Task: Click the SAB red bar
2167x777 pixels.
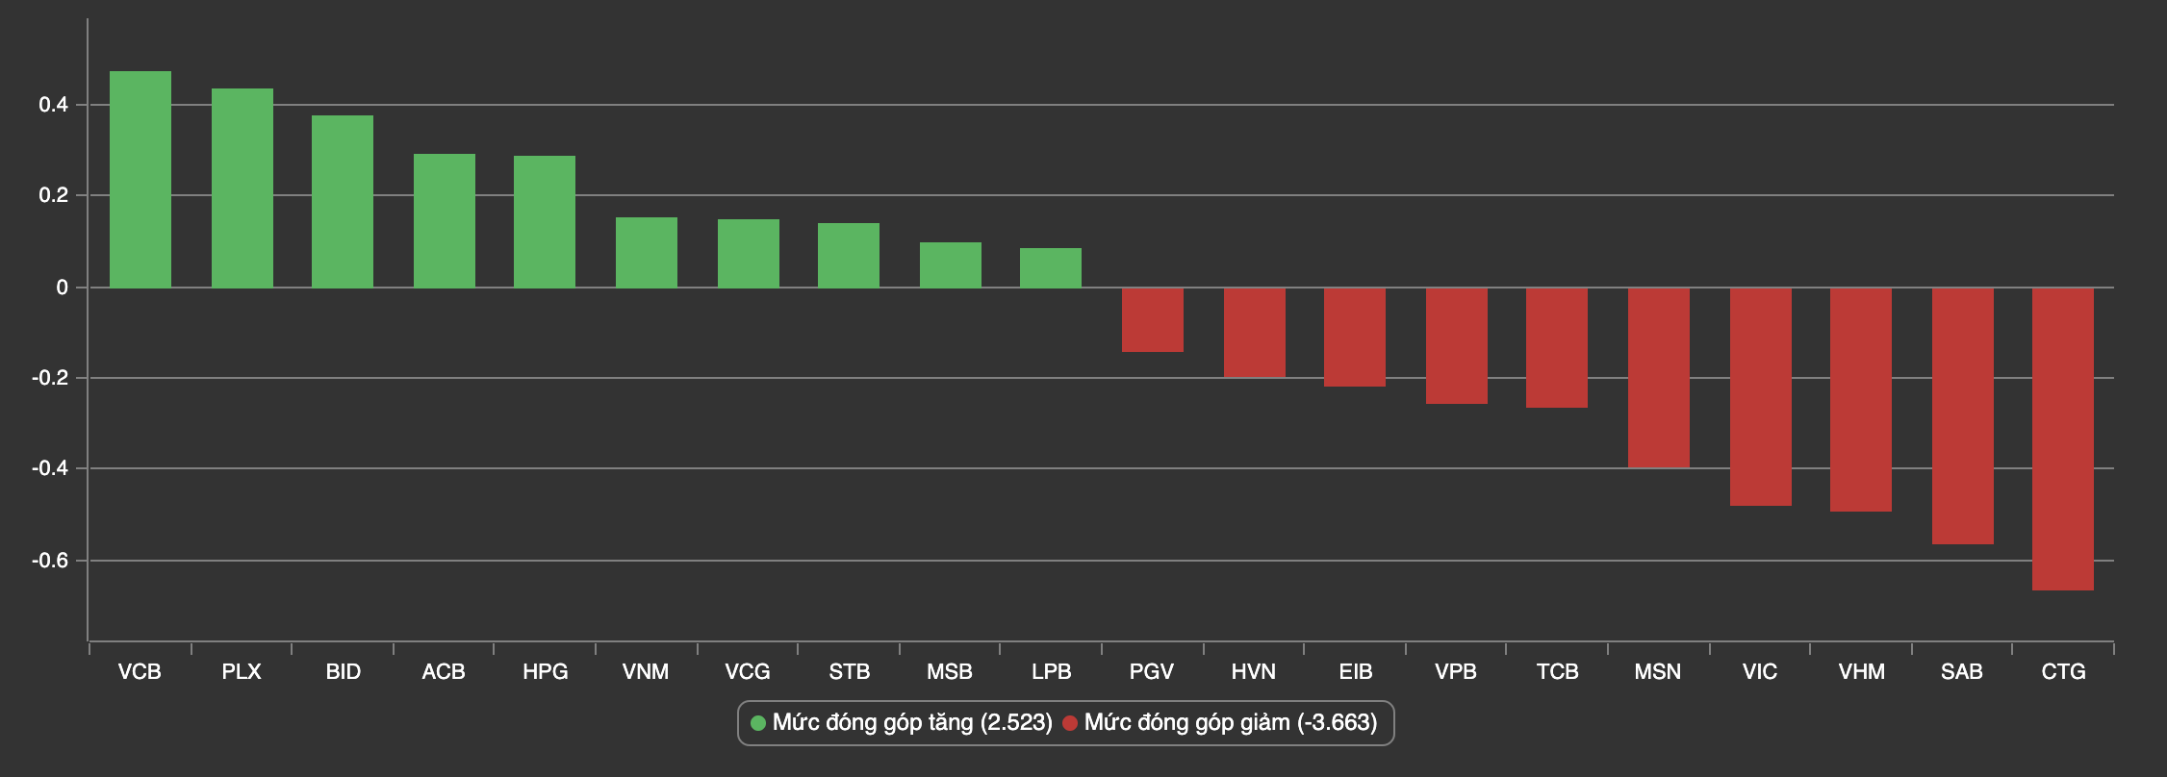Action: (x=1963, y=416)
